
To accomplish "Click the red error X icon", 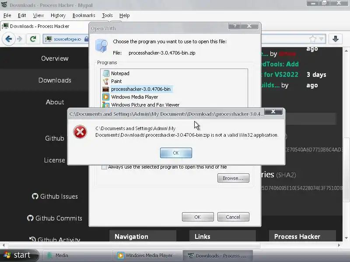I will click(x=80, y=132).
